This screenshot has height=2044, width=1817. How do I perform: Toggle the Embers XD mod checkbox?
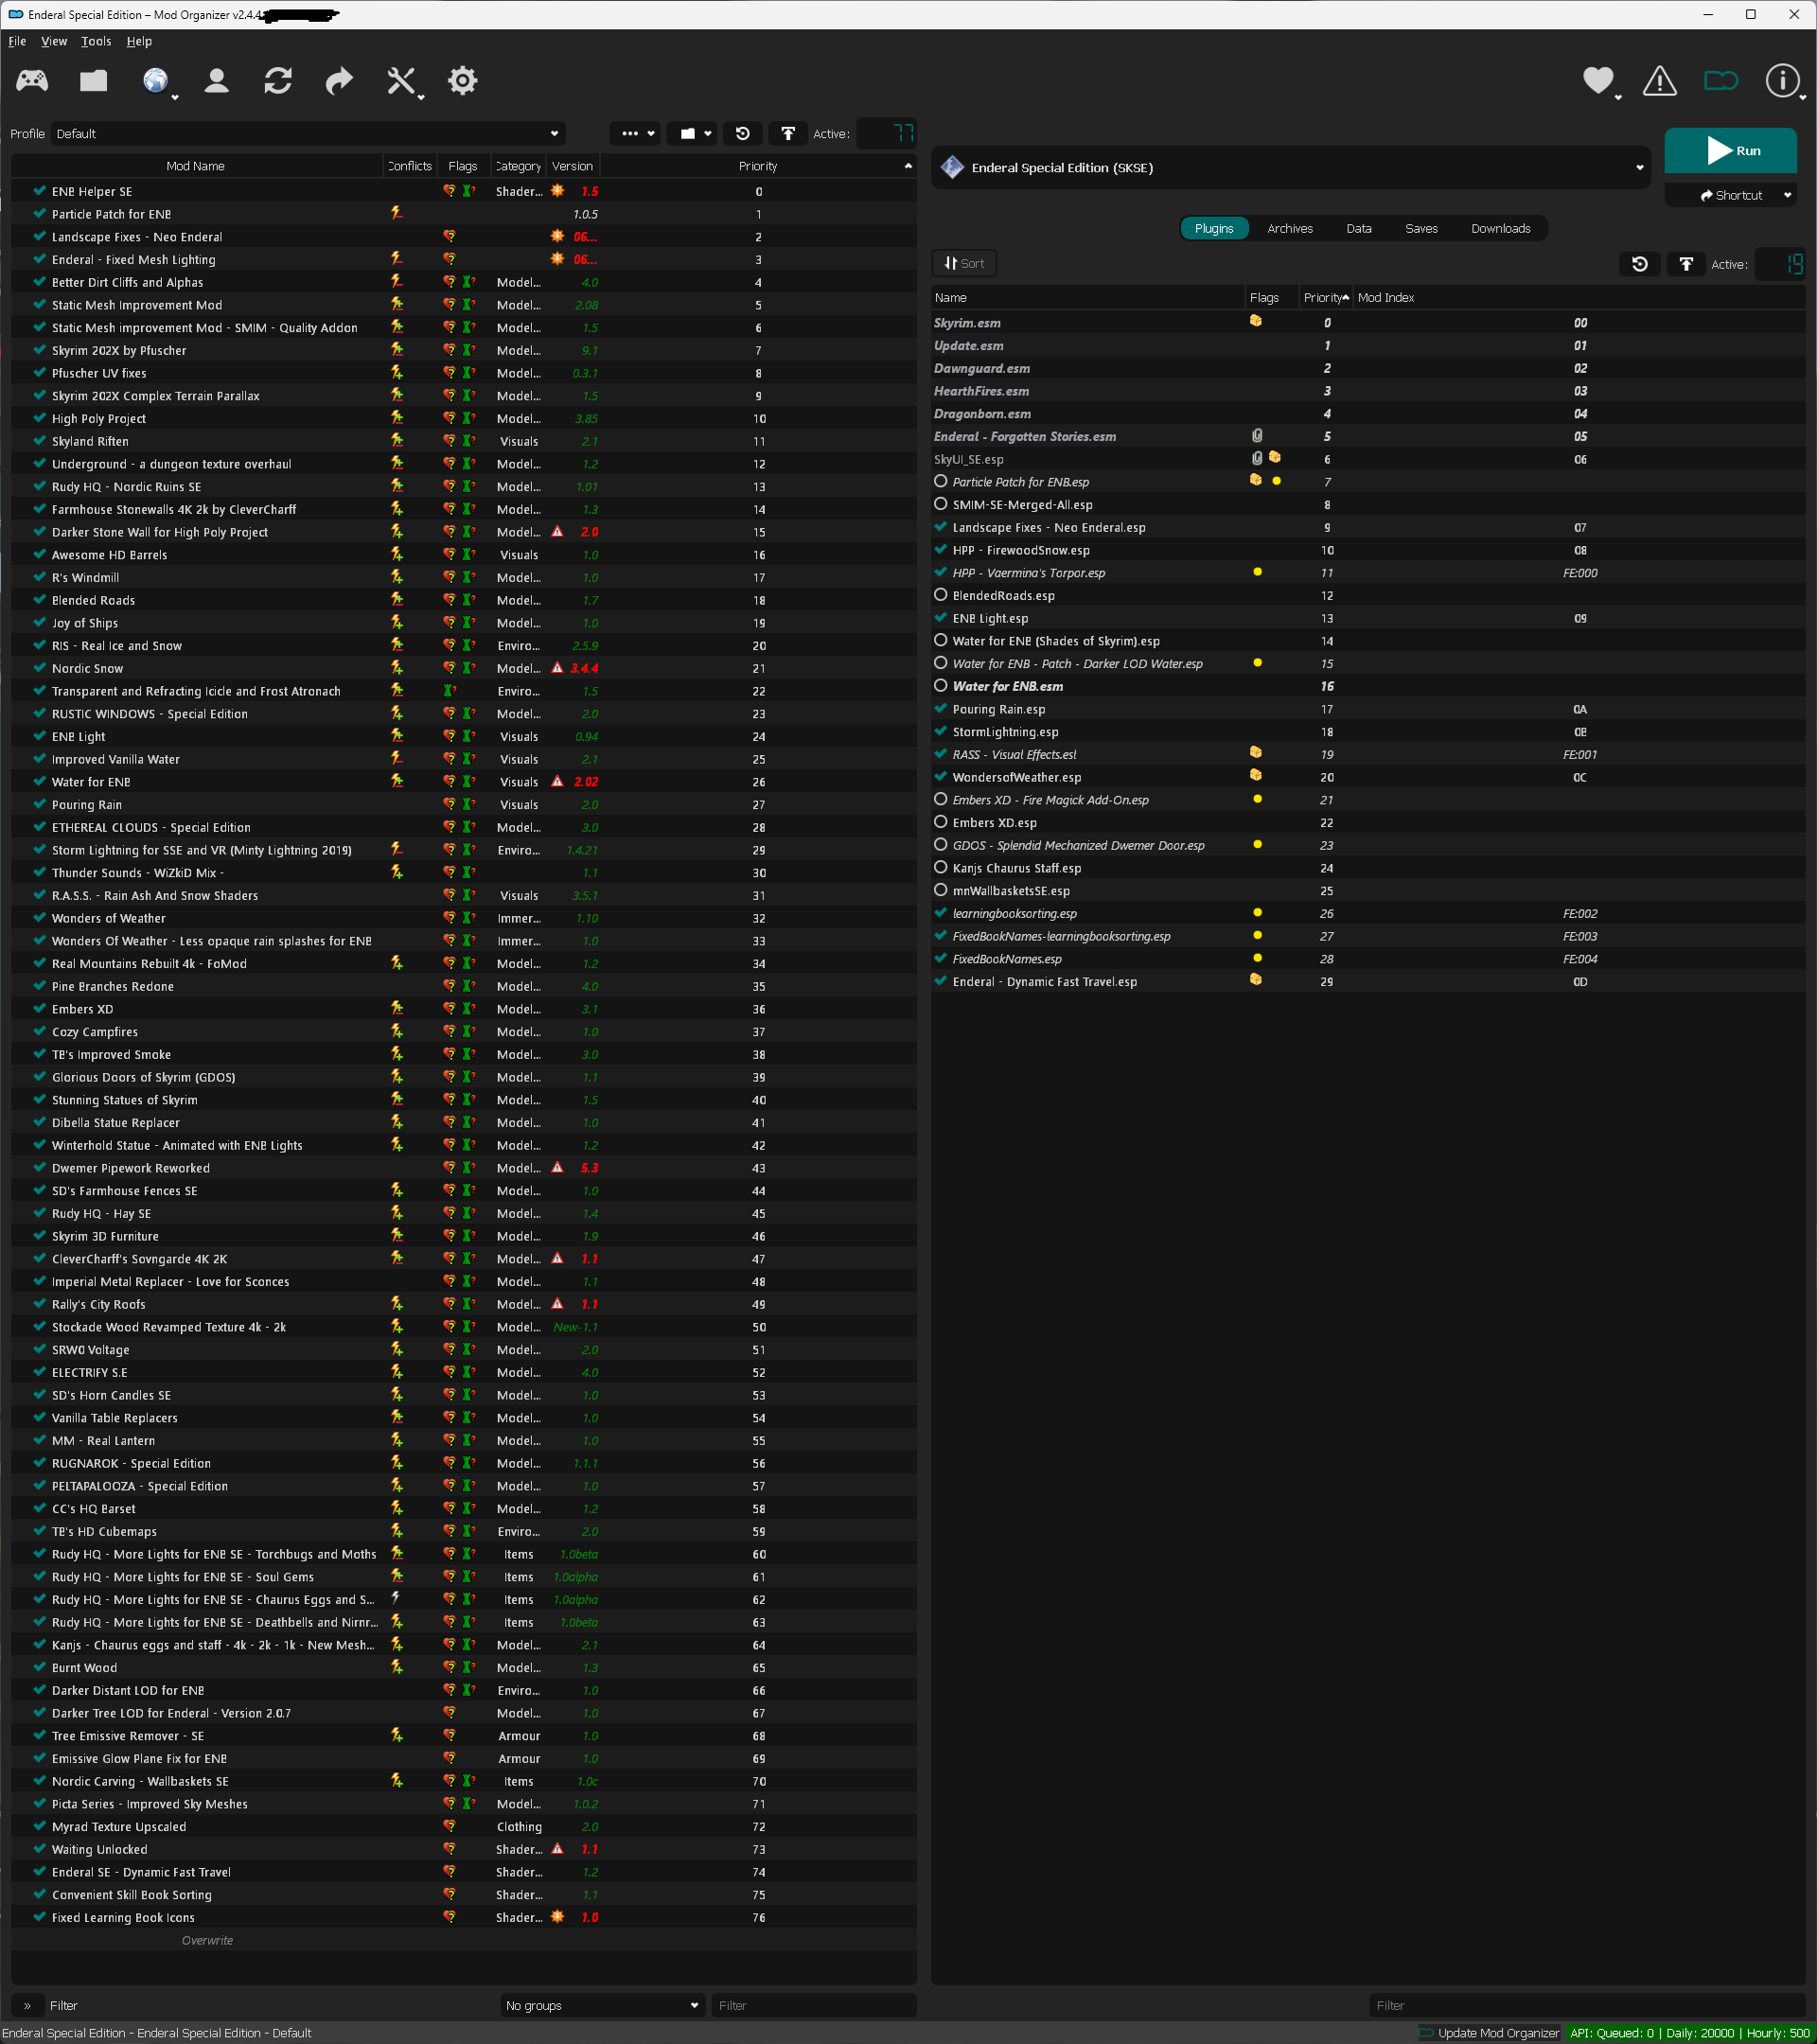pos(39,1008)
